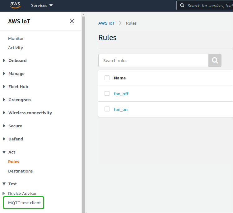Viewport: 233px width, 213px height.
Task: Click the top bar search magnifier icon
Action: tap(182, 6)
